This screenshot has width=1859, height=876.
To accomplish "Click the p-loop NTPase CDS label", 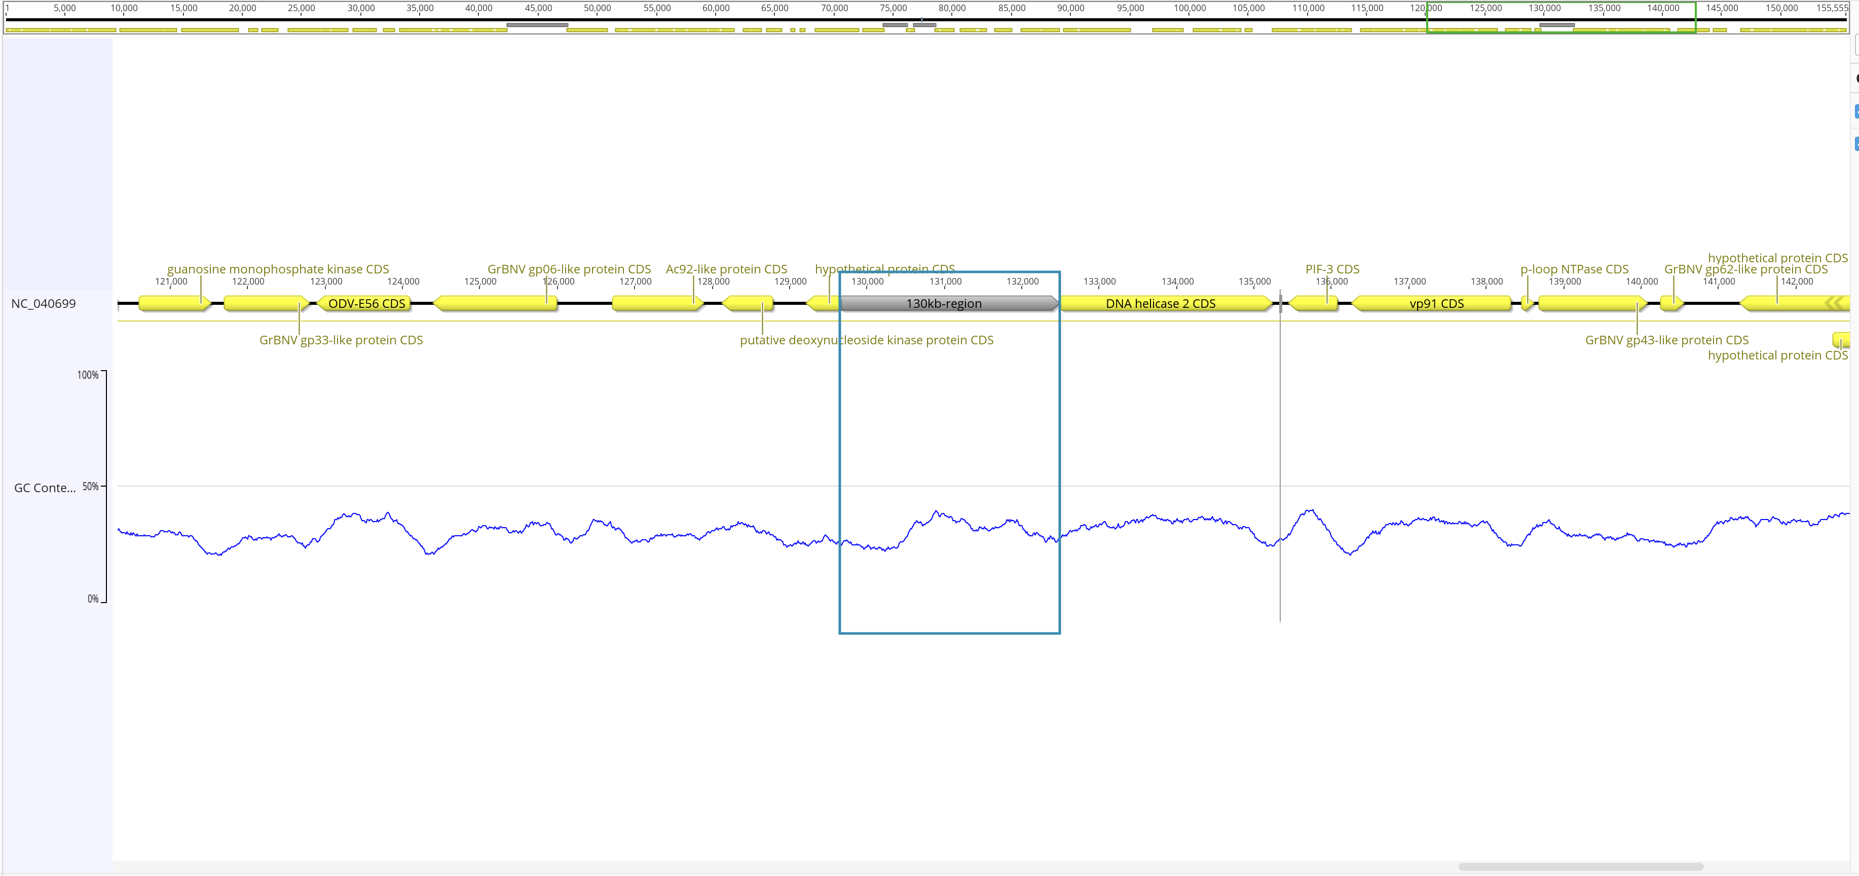I will (1574, 269).
